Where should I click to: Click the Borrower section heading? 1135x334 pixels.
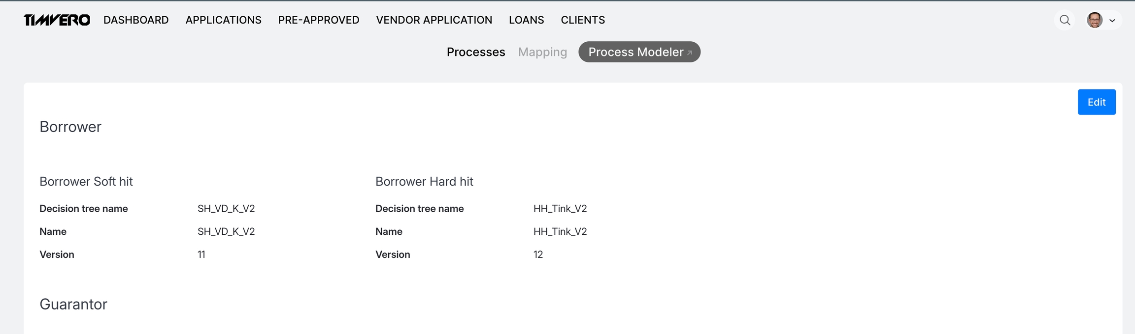(70, 127)
